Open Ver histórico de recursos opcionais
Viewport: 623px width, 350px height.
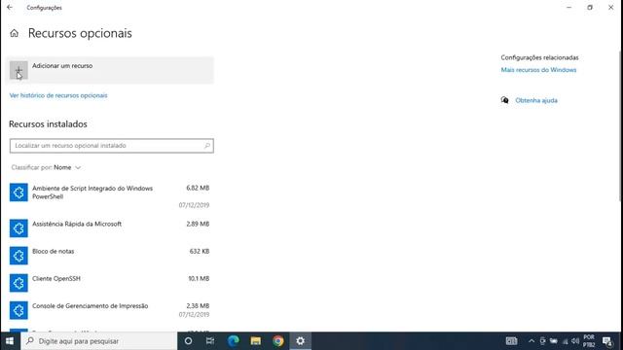tap(58, 95)
